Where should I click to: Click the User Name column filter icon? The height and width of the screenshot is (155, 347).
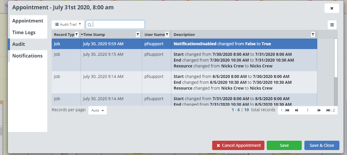click(x=167, y=34)
